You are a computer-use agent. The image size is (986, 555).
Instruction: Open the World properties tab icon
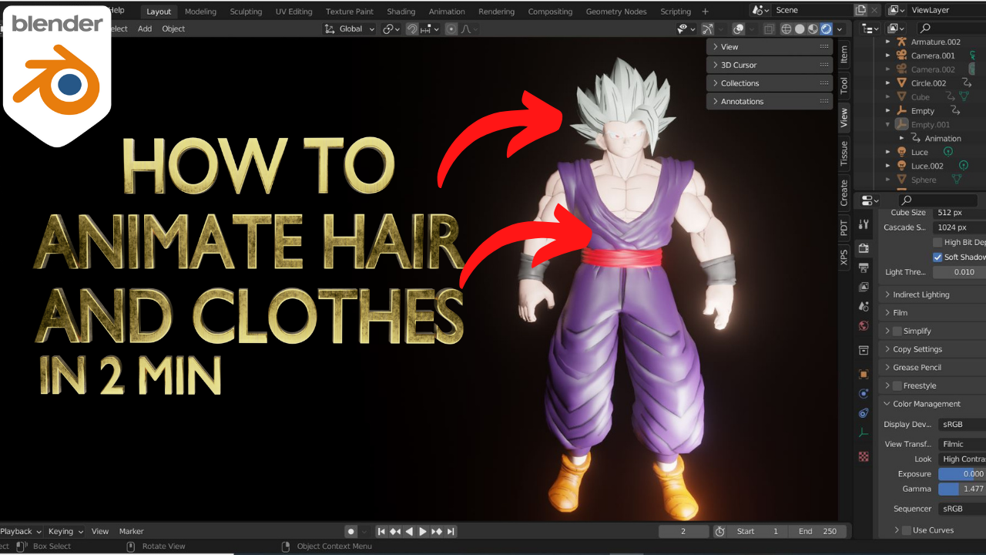[864, 325]
